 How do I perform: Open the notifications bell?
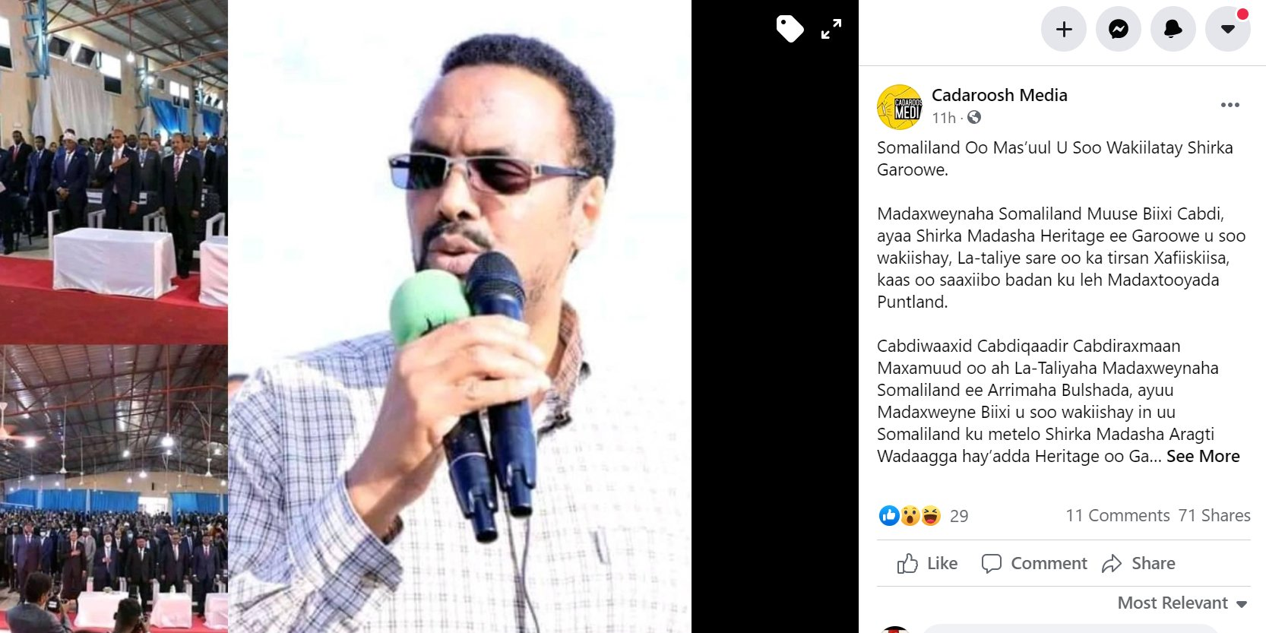point(1173,29)
